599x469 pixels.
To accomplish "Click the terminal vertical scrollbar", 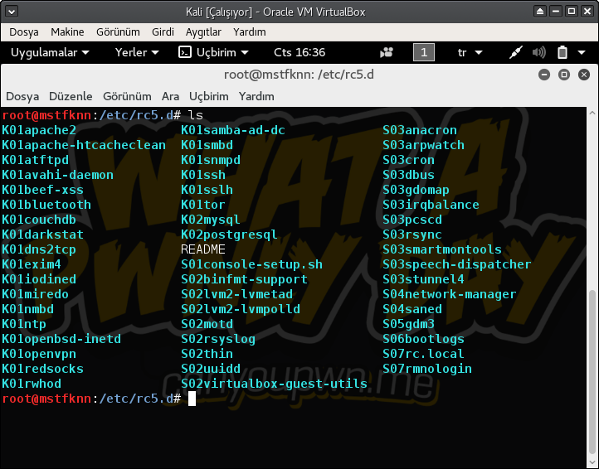I will point(593,373).
